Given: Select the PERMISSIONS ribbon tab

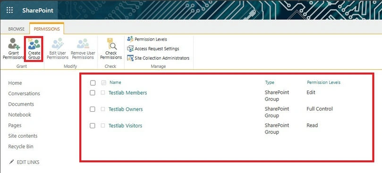Looking at the screenshot, I should click(x=47, y=29).
